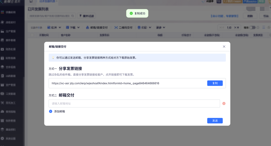Send the invoice with 发送 button
271x146 pixels.
point(215,121)
